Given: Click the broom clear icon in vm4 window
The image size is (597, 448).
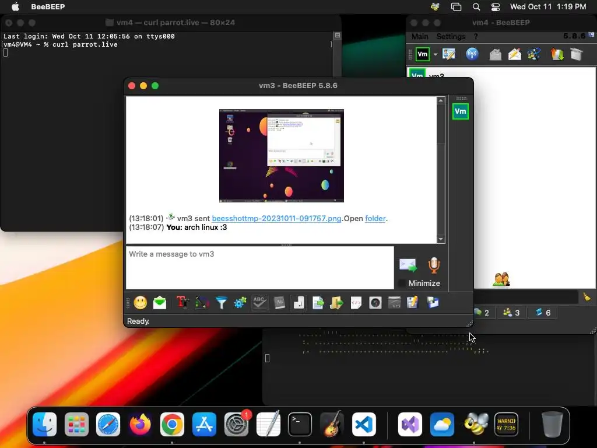Looking at the screenshot, I should click(587, 297).
